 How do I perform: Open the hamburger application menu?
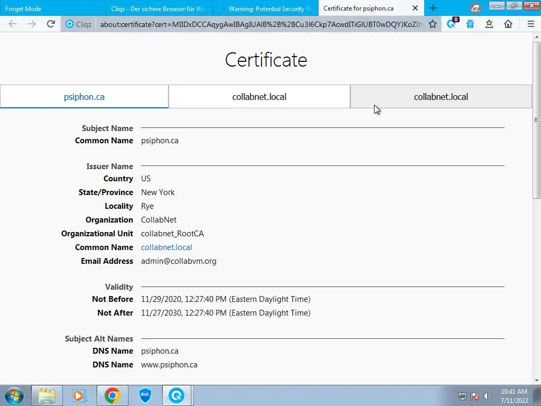(x=530, y=24)
